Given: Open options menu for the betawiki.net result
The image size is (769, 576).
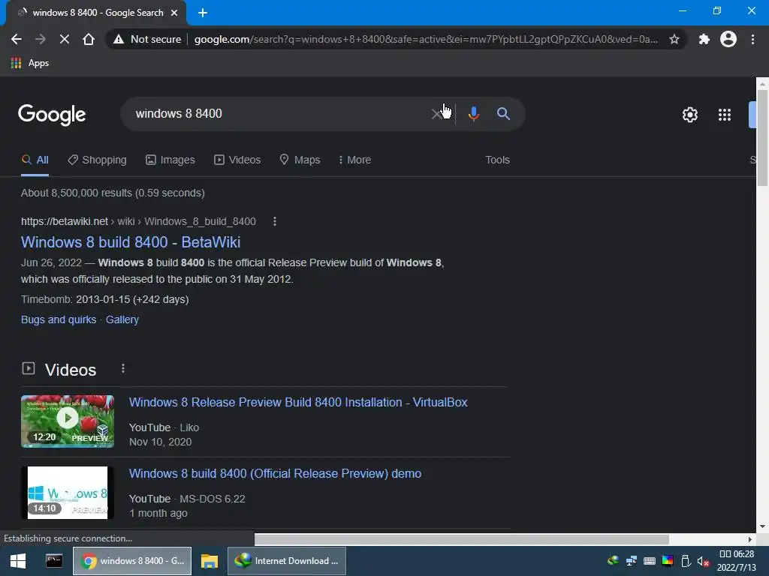Looking at the screenshot, I should [275, 221].
